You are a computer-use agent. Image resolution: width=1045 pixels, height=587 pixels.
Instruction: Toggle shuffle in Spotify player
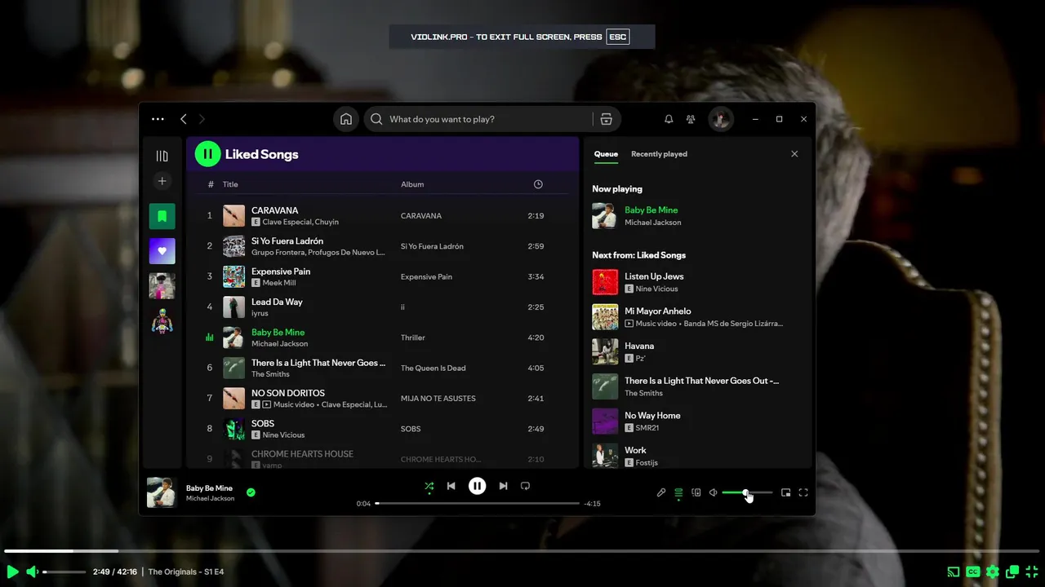pyautogui.click(x=429, y=487)
